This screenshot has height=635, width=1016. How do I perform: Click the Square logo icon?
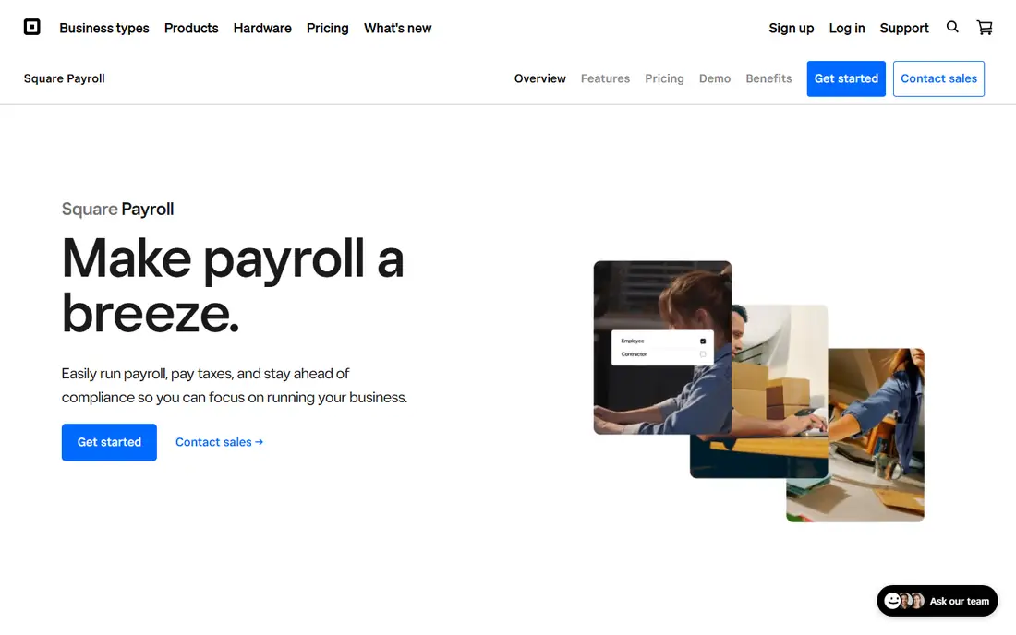click(31, 27)
